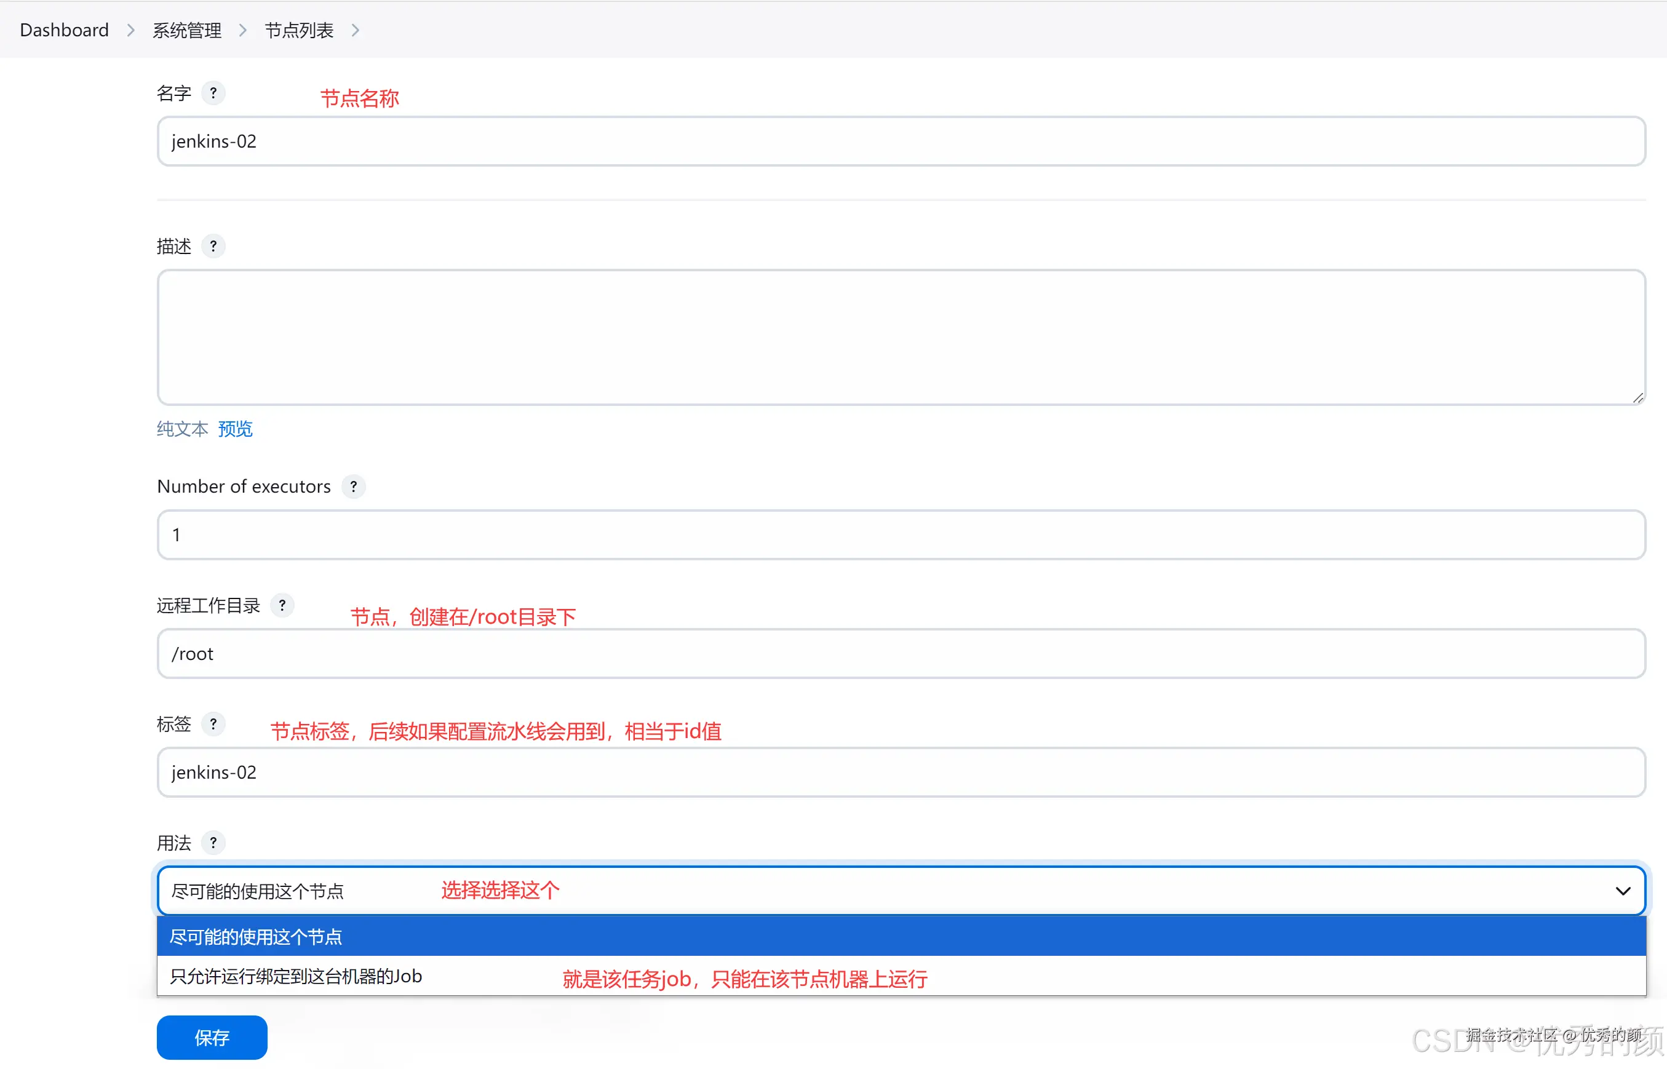The width and height of the screenshot is (1667, 1069).
Task: Click breadcrumb chevron after Dashboard
Action: (x=130, y=31)
